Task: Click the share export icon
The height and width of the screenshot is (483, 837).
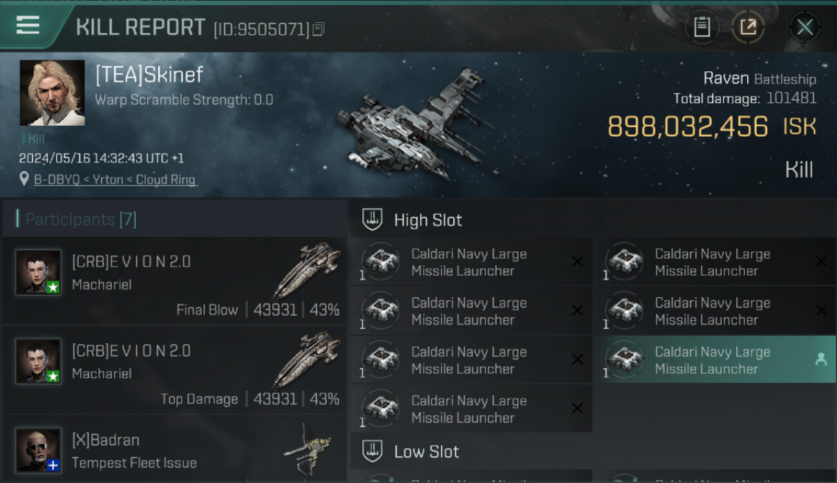Action: click(748, 27)
